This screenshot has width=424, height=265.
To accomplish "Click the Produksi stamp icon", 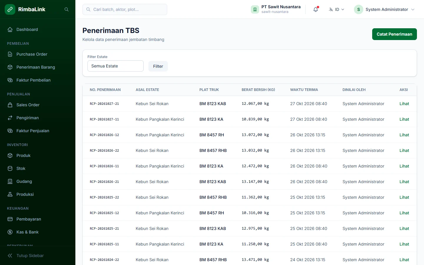I will pos(10,194).
